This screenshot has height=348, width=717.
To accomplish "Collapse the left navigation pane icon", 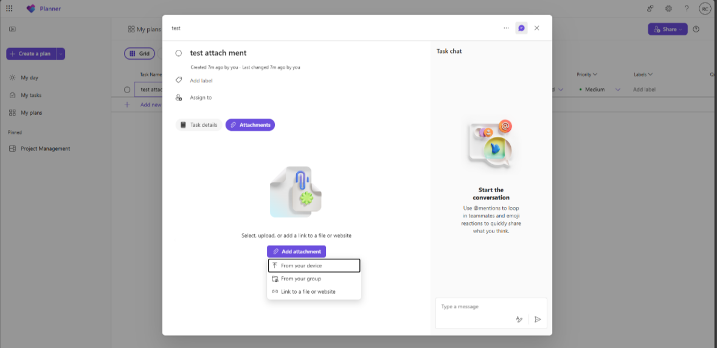I will [12, 29].
